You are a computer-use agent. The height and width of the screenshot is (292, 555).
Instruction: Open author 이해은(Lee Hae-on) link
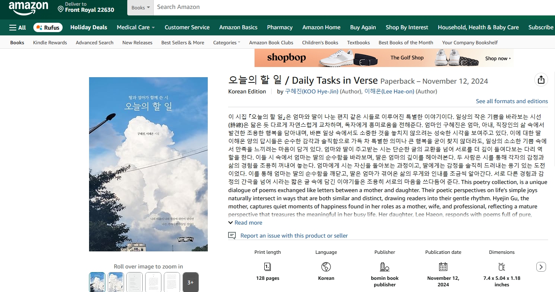point(389,91)
